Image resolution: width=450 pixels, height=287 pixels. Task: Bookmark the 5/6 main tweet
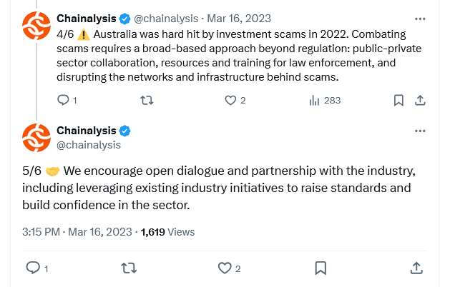(x=321, y=268)
